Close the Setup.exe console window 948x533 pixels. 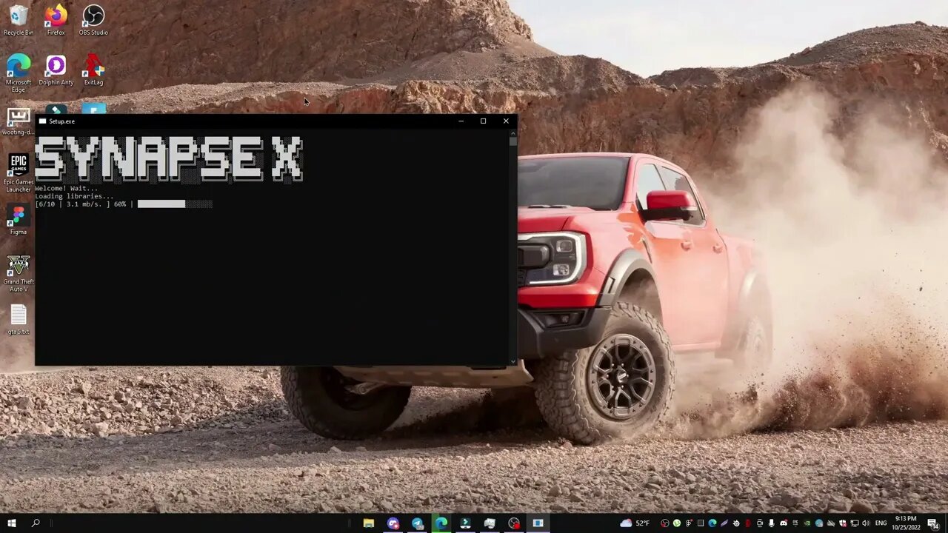tap(506, 121)
